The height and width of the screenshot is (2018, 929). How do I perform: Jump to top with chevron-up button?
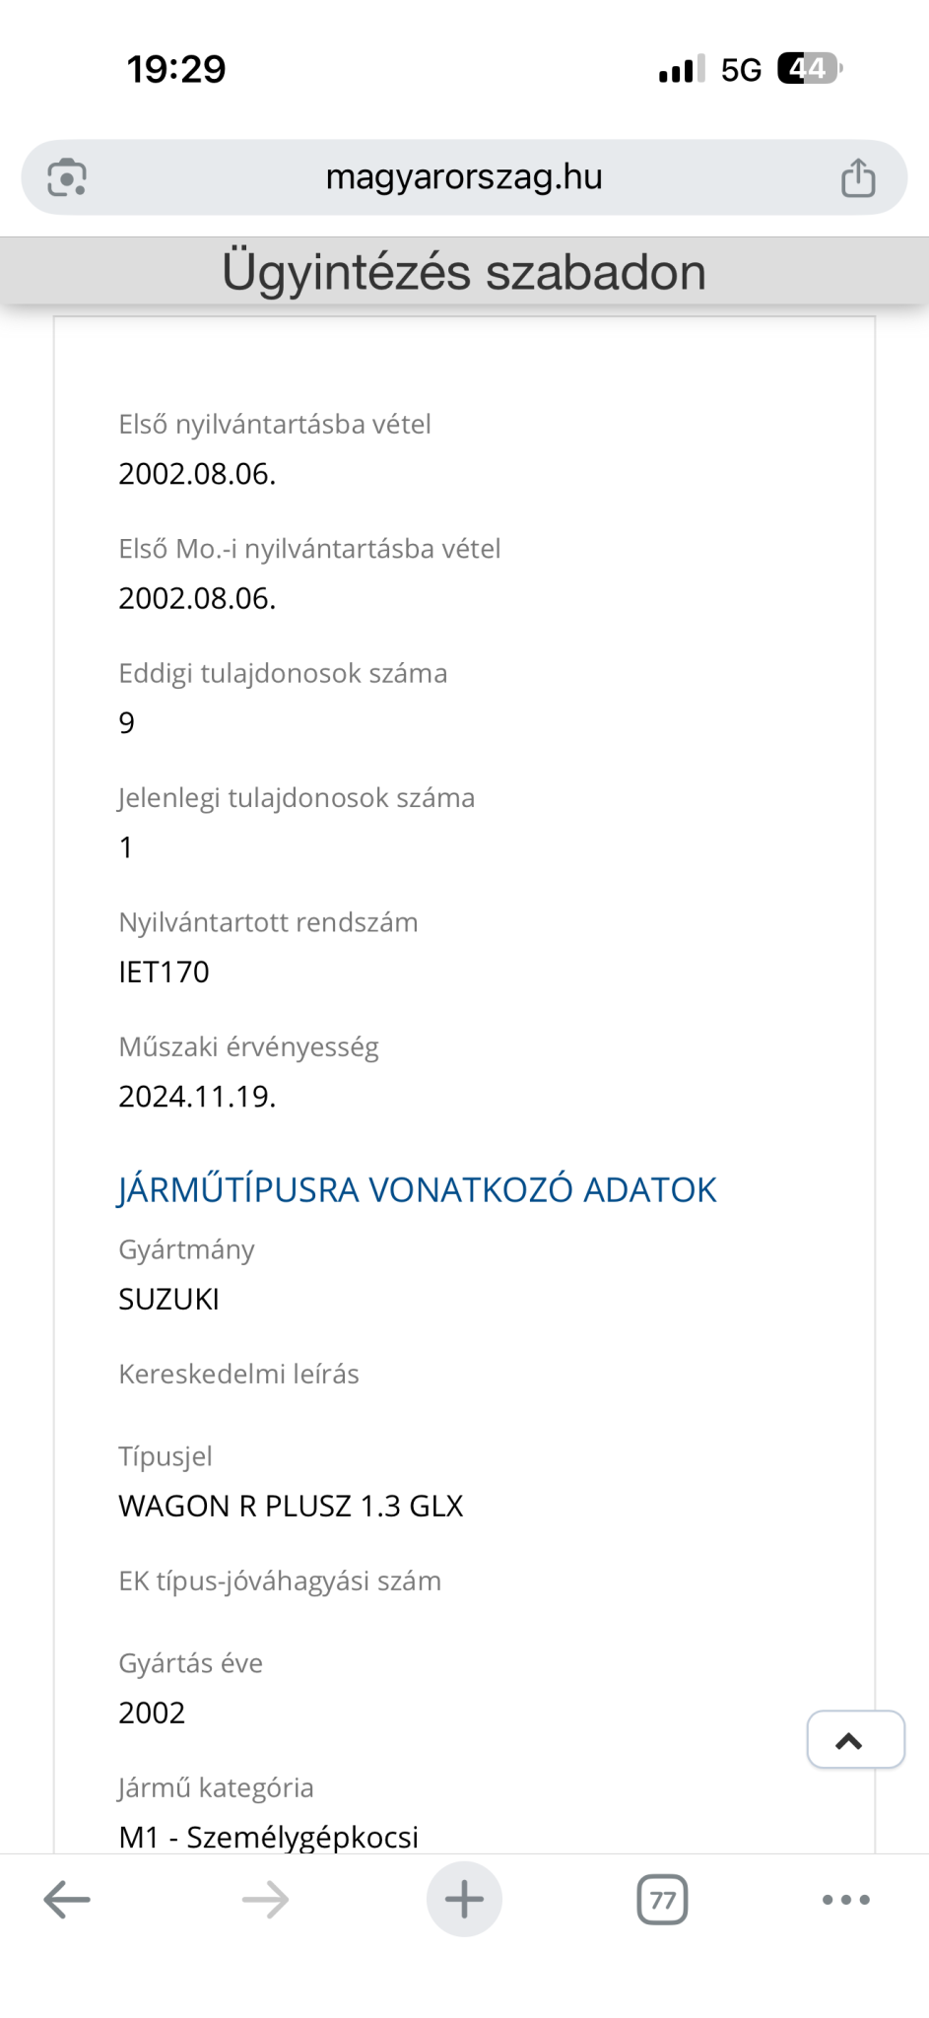coord(855,1739)
